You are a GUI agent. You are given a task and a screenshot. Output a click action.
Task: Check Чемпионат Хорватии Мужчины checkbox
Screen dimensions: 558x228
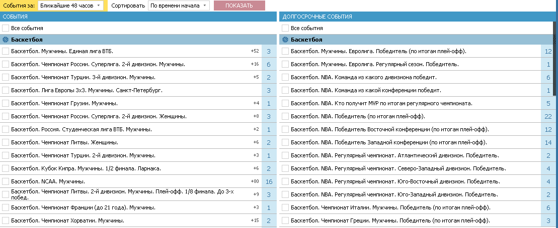[6, 220]
